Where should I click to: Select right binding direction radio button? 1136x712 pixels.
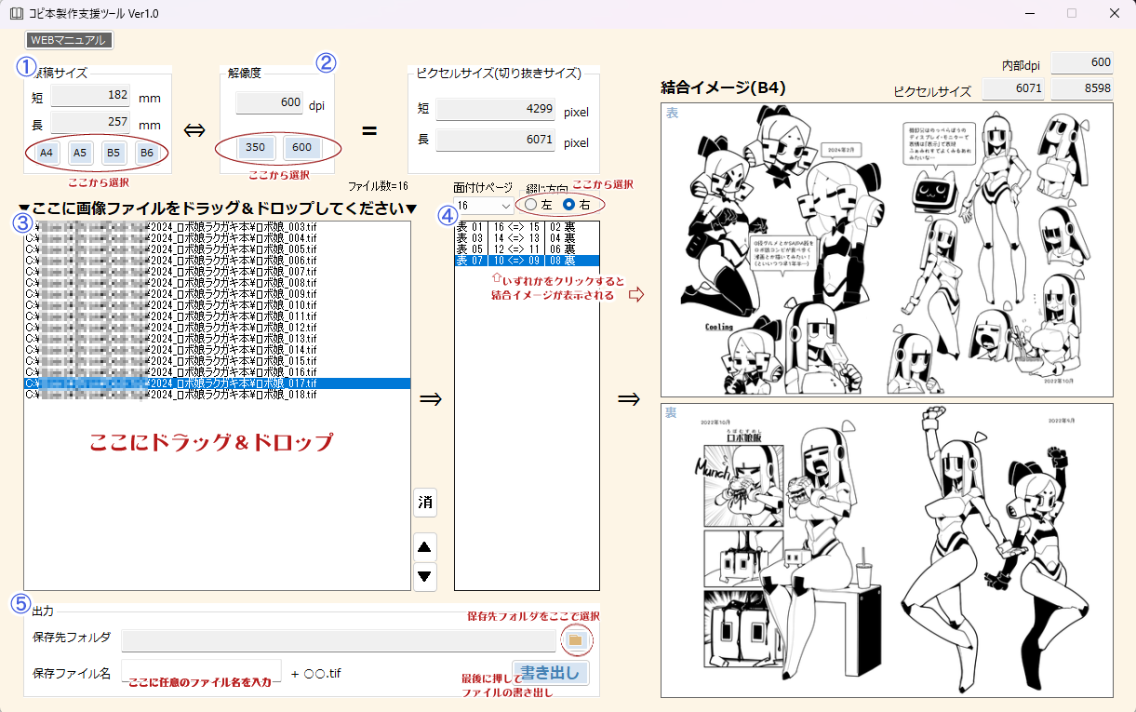click(x=569, y=204)
